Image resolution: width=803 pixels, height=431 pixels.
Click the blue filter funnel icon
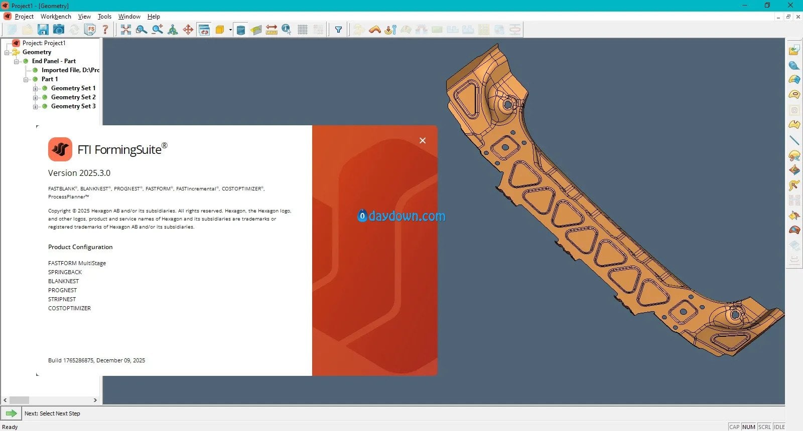click(339, 30)
